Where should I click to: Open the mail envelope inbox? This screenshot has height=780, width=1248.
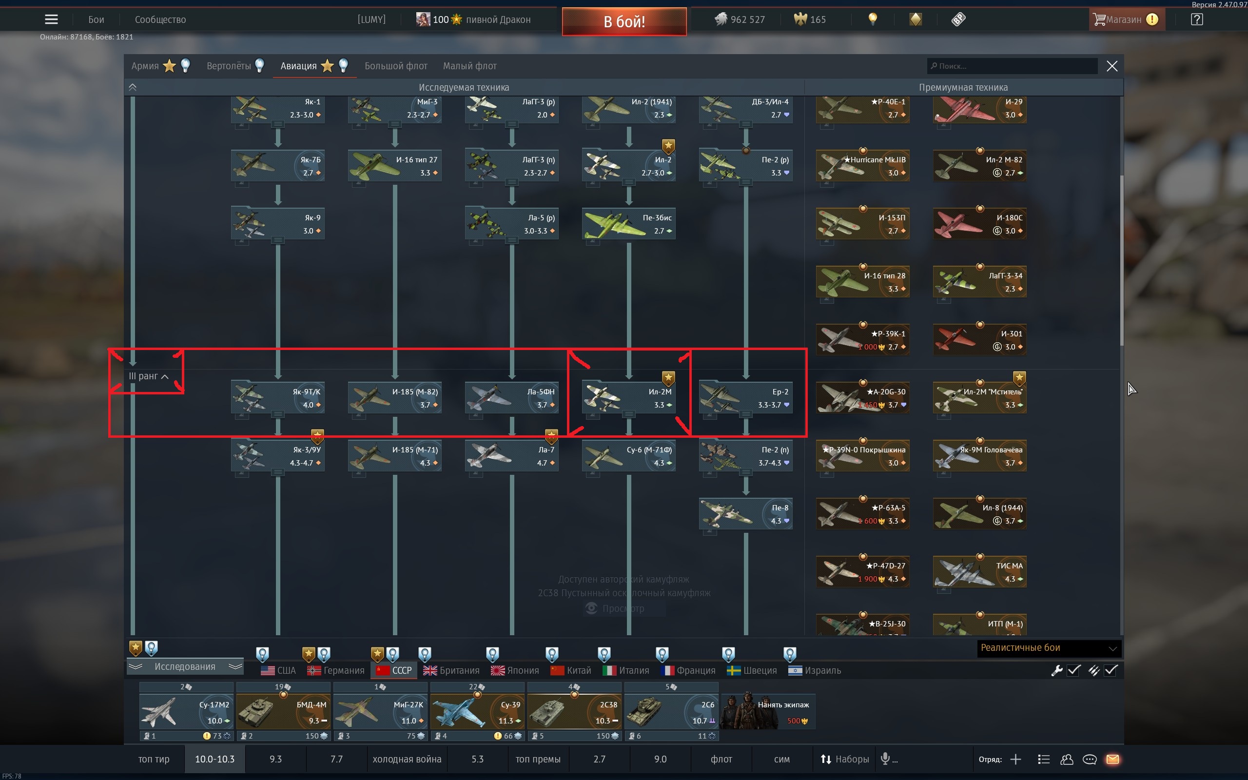1112,760
